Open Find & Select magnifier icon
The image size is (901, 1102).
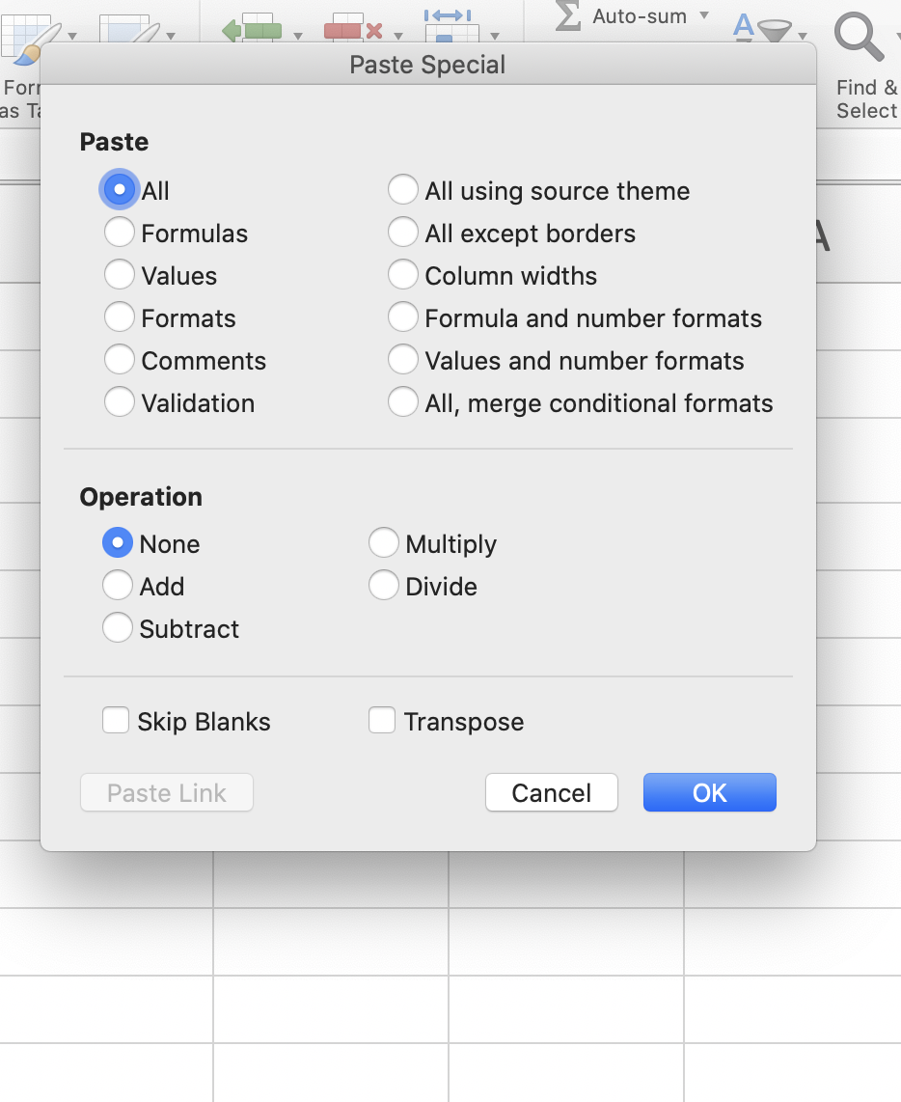point(858,39)
